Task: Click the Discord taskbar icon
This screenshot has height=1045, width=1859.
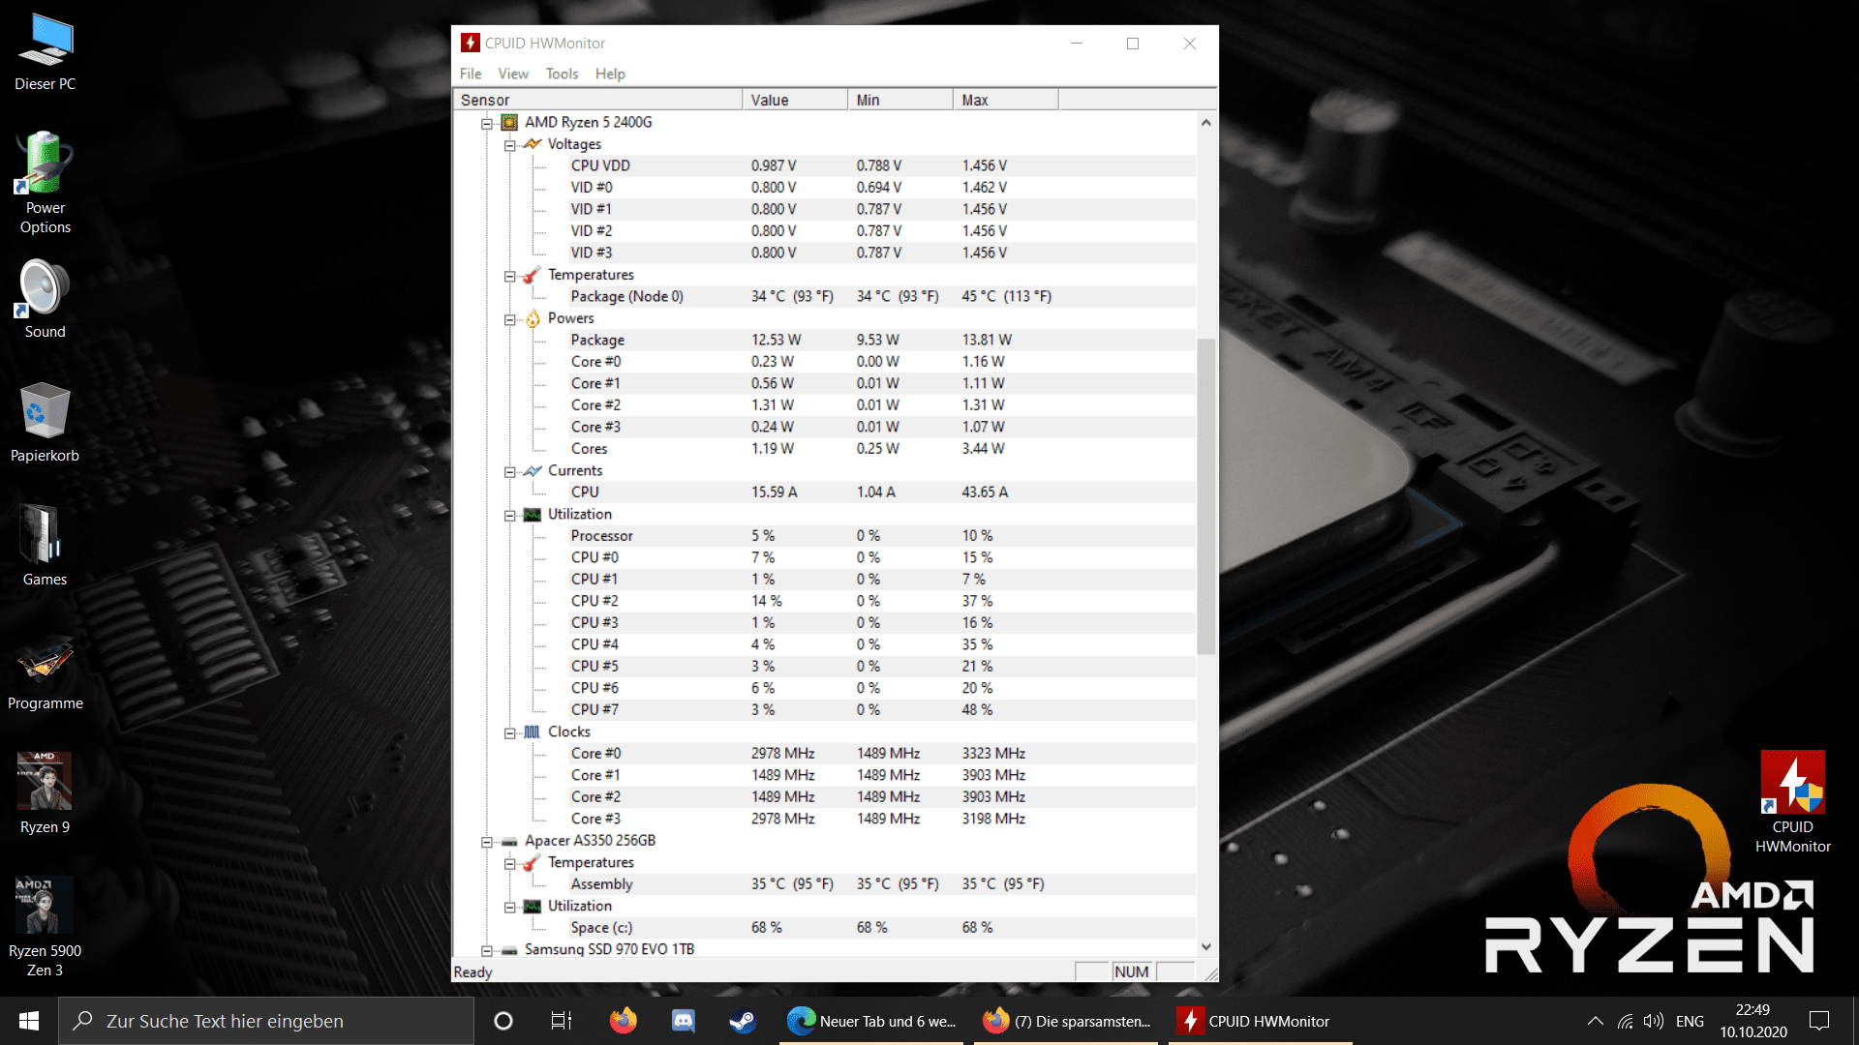Action: 684,1021
